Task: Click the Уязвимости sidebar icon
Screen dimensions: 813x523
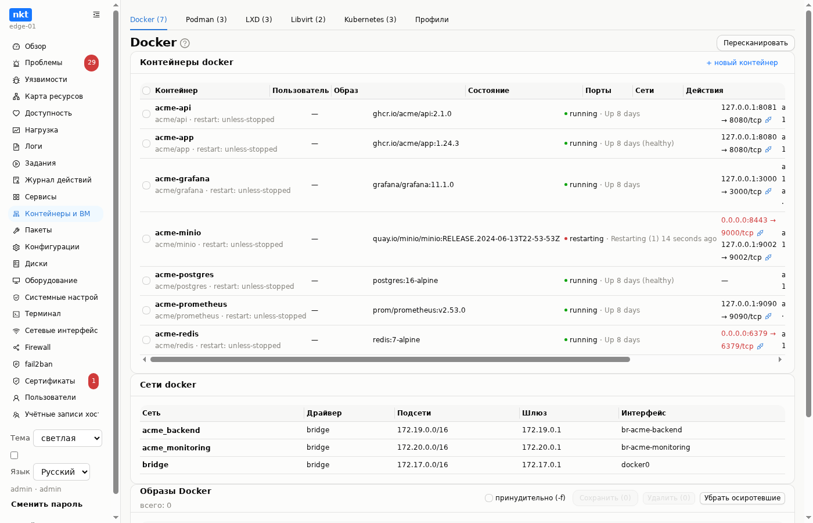Action: pos(16,80)
